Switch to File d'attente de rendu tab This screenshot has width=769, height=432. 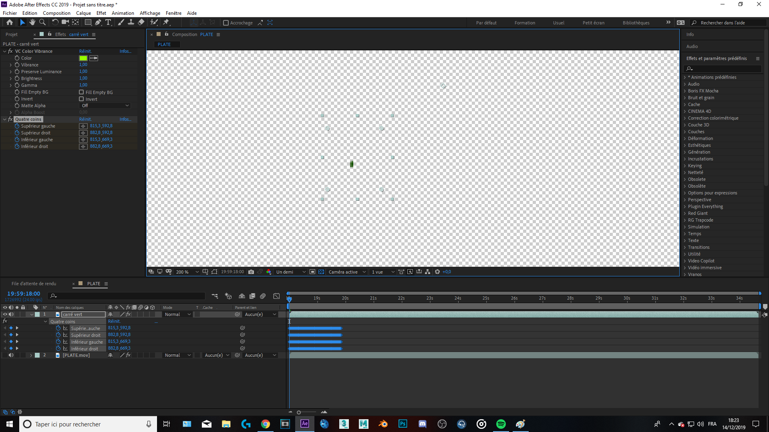[x=34, y=284]
